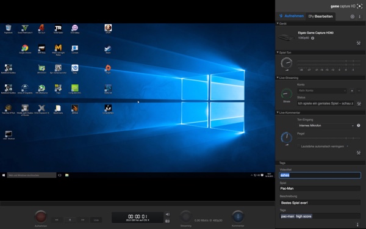Viewport: 366px width, 229px height.
Task: Click the Total War ATTILA desktop icon
Action: tap(9, 109)
